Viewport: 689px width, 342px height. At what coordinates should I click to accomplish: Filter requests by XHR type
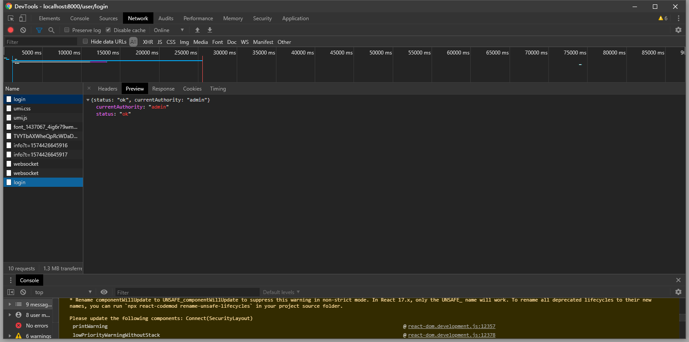pos(148,42)
